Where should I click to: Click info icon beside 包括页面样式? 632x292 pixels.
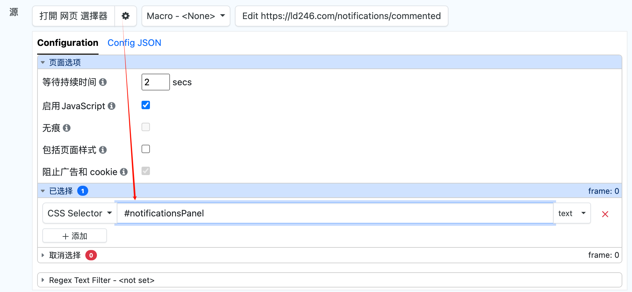click(103, 150)
